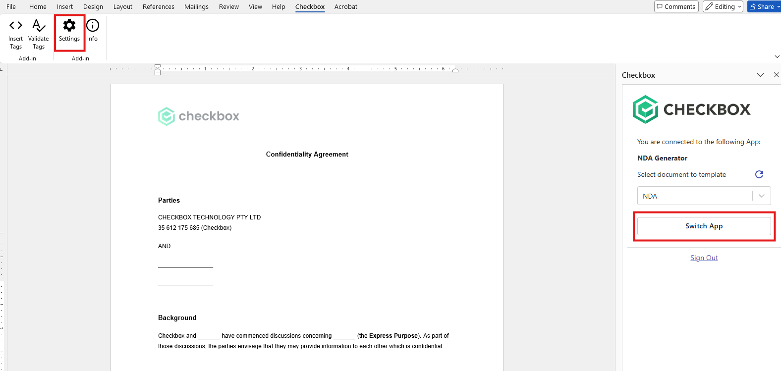Switch to the Home tab

coord(38,6)
